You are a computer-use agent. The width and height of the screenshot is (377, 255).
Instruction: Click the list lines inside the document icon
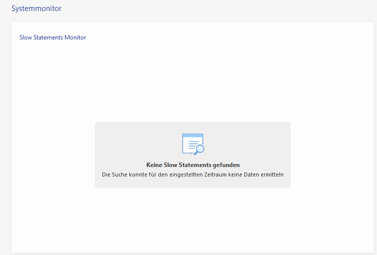point(190,145)
